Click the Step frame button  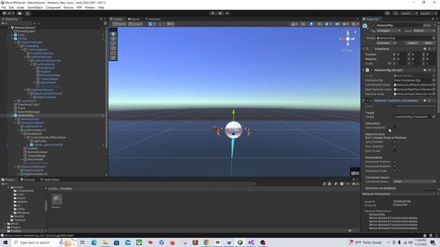pos(228,13)
